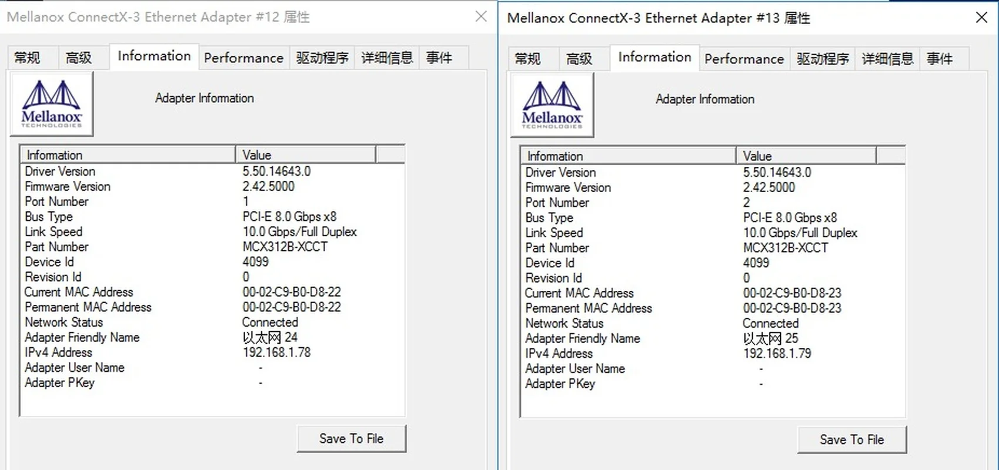Select Link Speed row in Adapter #13 list
Screen dimensions: 999x470
tap(713, 233)
